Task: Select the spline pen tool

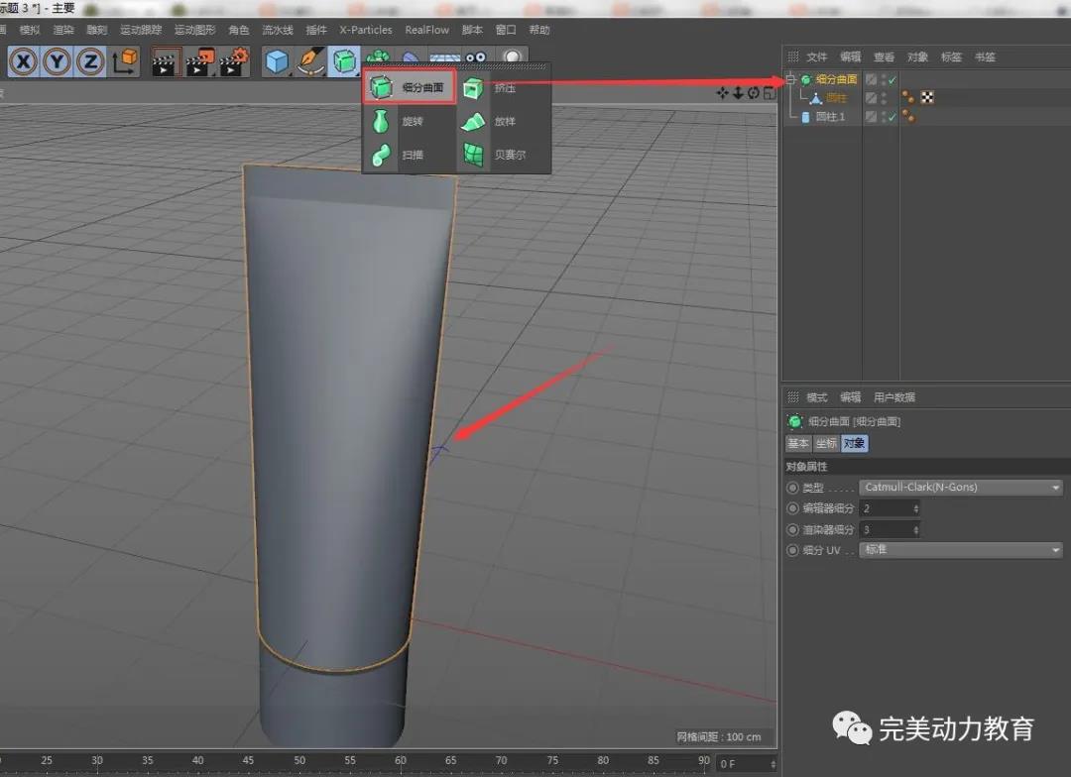Action: pyautogui.click(x=310, y=62)
